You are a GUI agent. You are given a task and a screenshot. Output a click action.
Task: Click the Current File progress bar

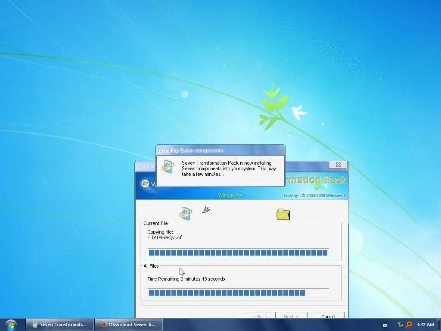(238, 253)
